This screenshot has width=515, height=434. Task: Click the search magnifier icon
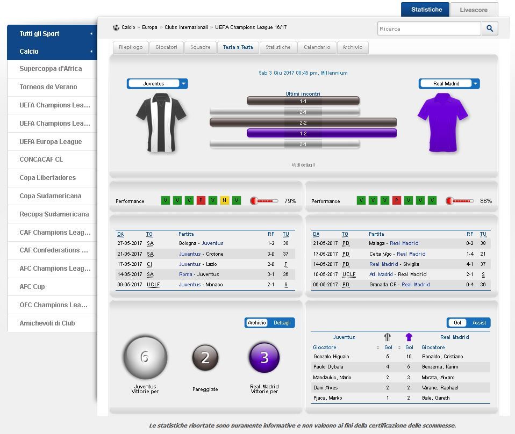489,28
